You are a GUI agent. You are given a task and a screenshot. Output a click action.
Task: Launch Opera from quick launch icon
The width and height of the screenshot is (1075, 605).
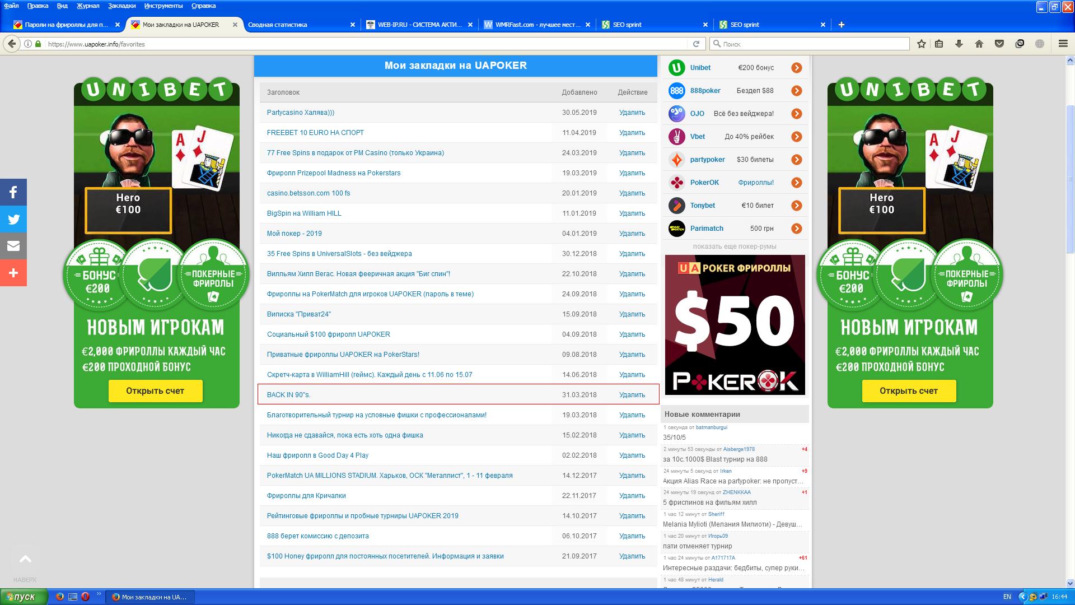point(86,597)
